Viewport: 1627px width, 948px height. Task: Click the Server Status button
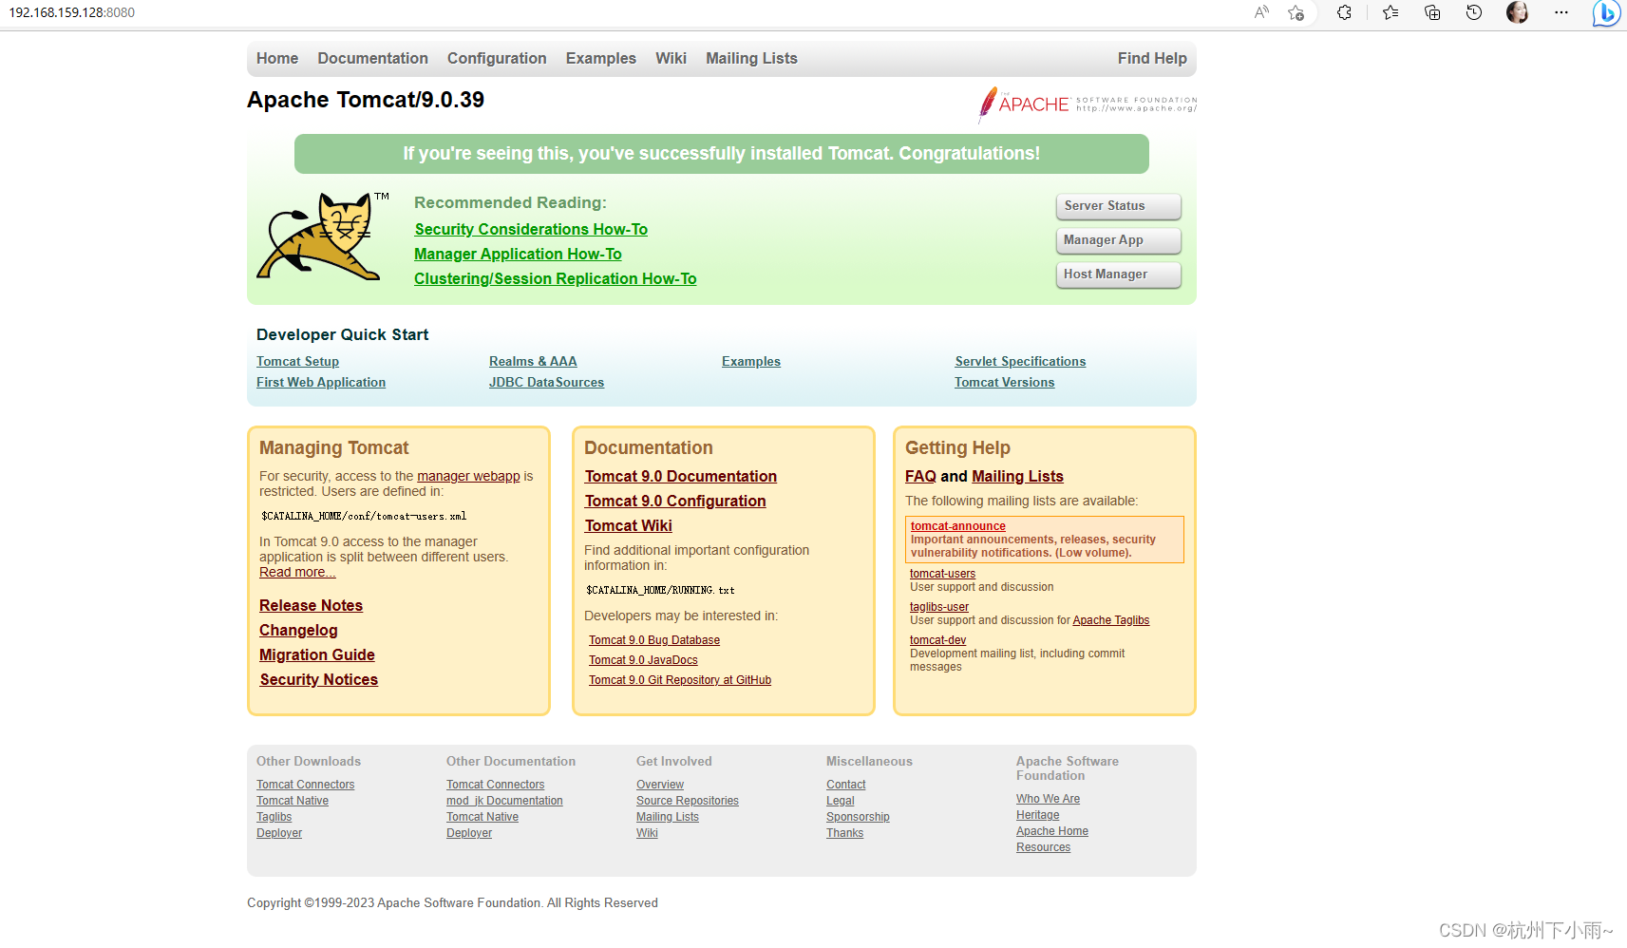pos(1119,206)
